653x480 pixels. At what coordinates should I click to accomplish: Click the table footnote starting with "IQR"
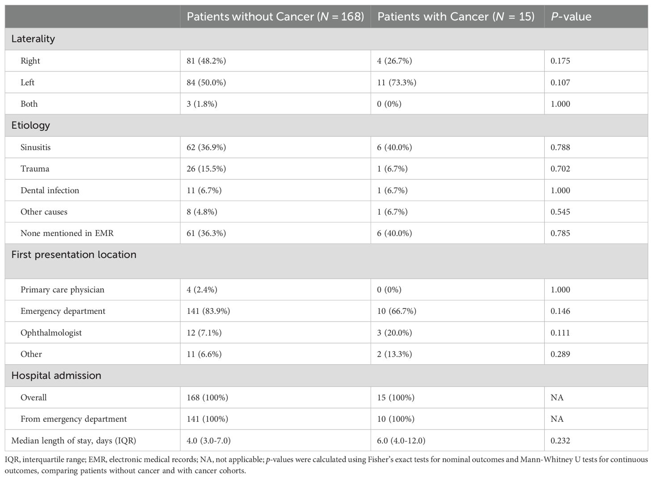[326, 465]
